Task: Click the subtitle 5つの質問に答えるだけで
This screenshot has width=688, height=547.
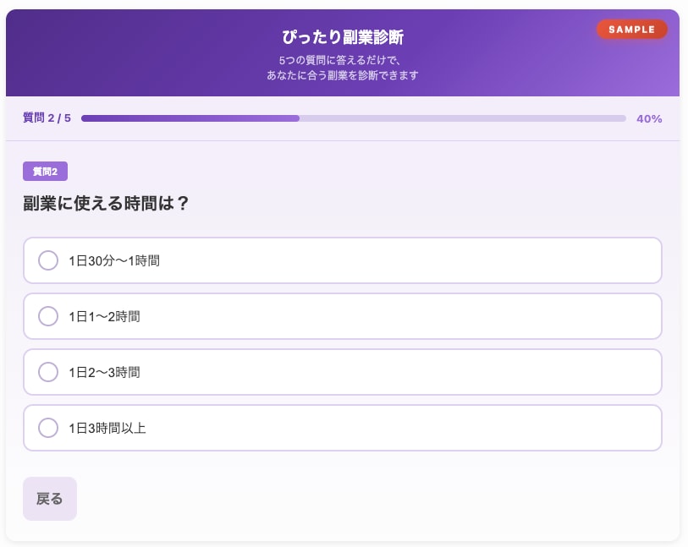Action: (339, 60)
